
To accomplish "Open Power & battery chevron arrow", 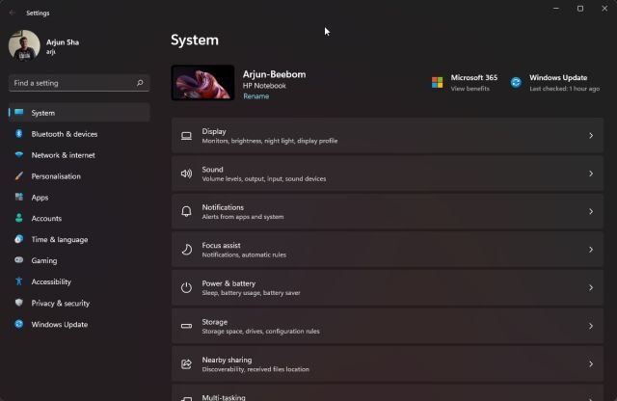I will [591, 287].
